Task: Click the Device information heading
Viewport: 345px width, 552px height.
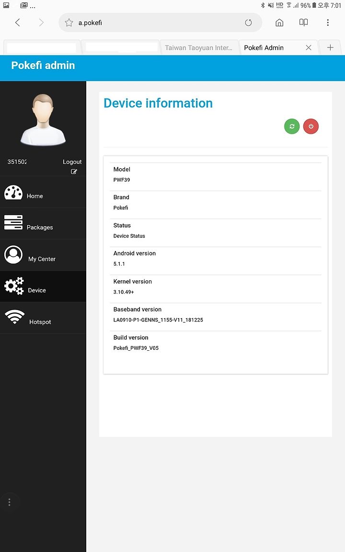Action: click(x=158, y=103)
